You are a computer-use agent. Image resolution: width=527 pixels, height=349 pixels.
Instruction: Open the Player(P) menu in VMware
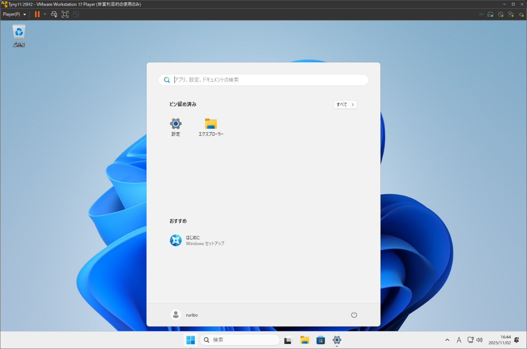point(14,14)
